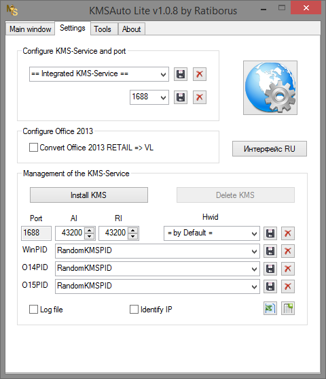Image resolution: width=326 pixels, height=379 pixels.
Task: Delete the saved KMS-Service server entry
Action: (x=199, y=74)
